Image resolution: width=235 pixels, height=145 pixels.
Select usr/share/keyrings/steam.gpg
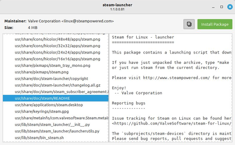(x=55, y=112)
